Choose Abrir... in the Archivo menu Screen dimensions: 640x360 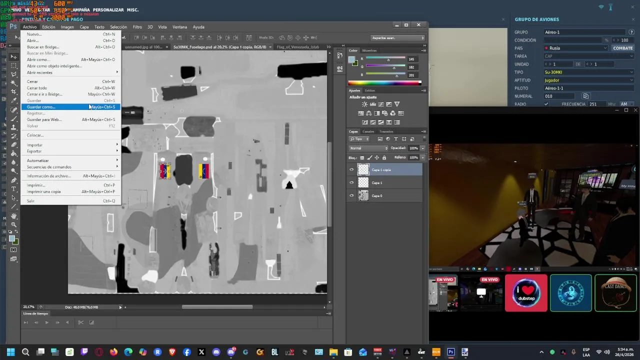click(70, 40)
